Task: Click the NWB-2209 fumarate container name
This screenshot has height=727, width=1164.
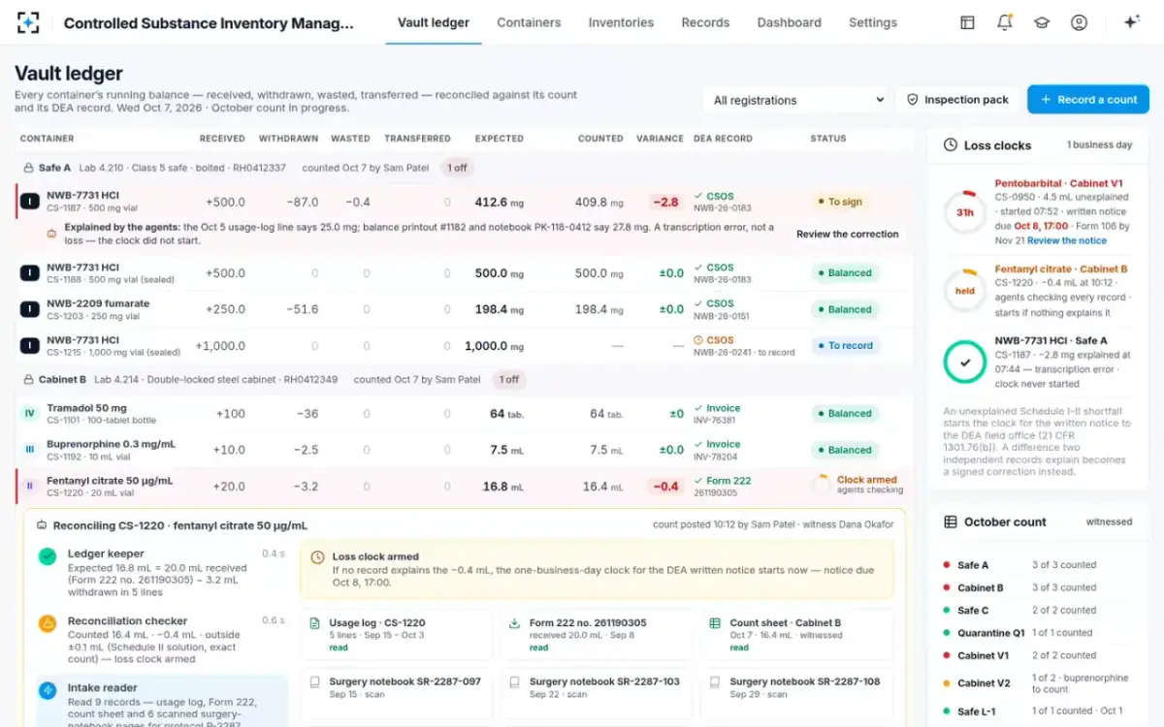Action: point(98,303)
